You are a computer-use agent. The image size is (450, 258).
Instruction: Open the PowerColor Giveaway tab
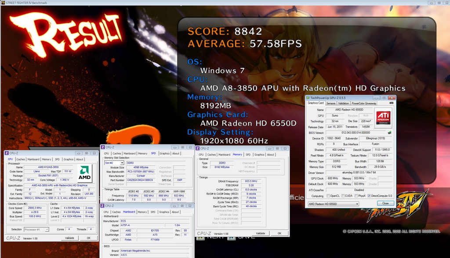364,103
